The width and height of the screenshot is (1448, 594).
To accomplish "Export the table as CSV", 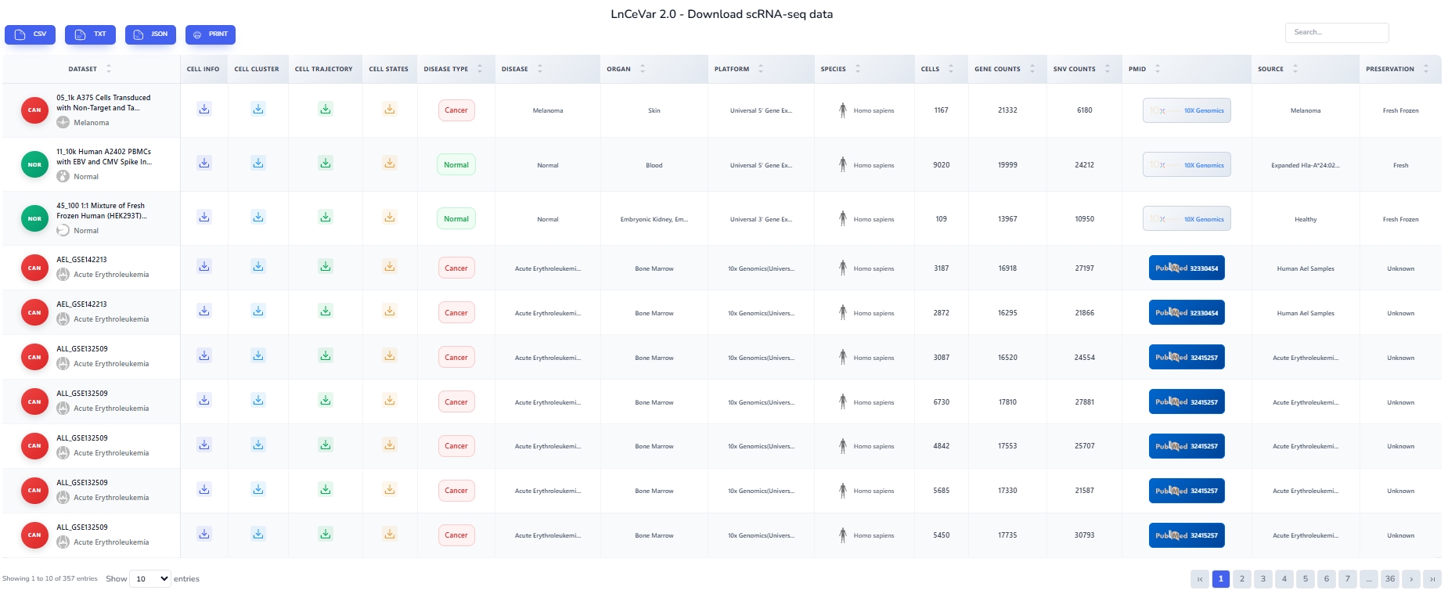I will [x=31, y=34].
